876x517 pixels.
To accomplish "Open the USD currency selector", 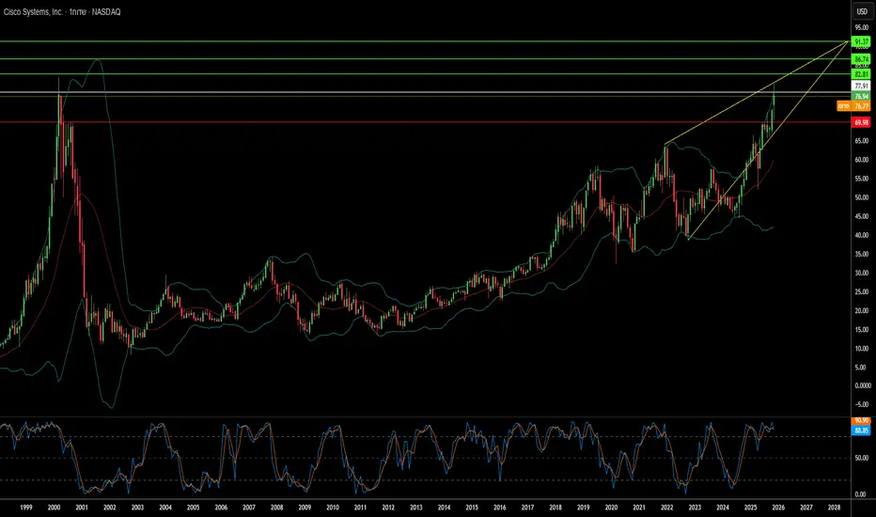I will [x=860, y=11].
